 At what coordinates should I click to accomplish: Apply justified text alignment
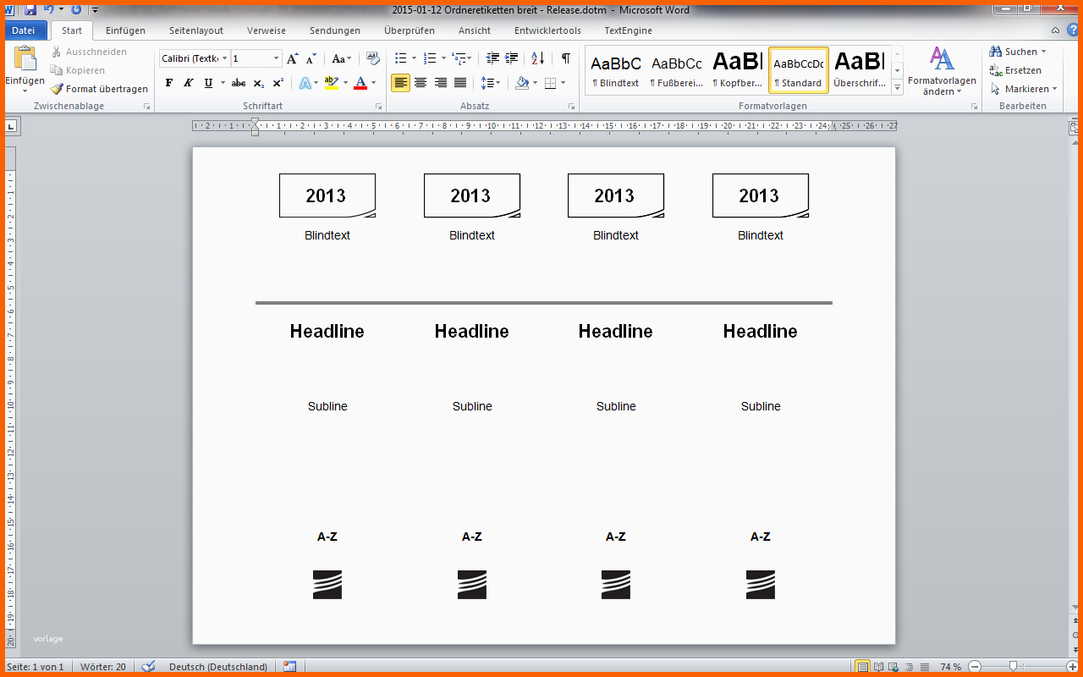[x=460, y=83]
